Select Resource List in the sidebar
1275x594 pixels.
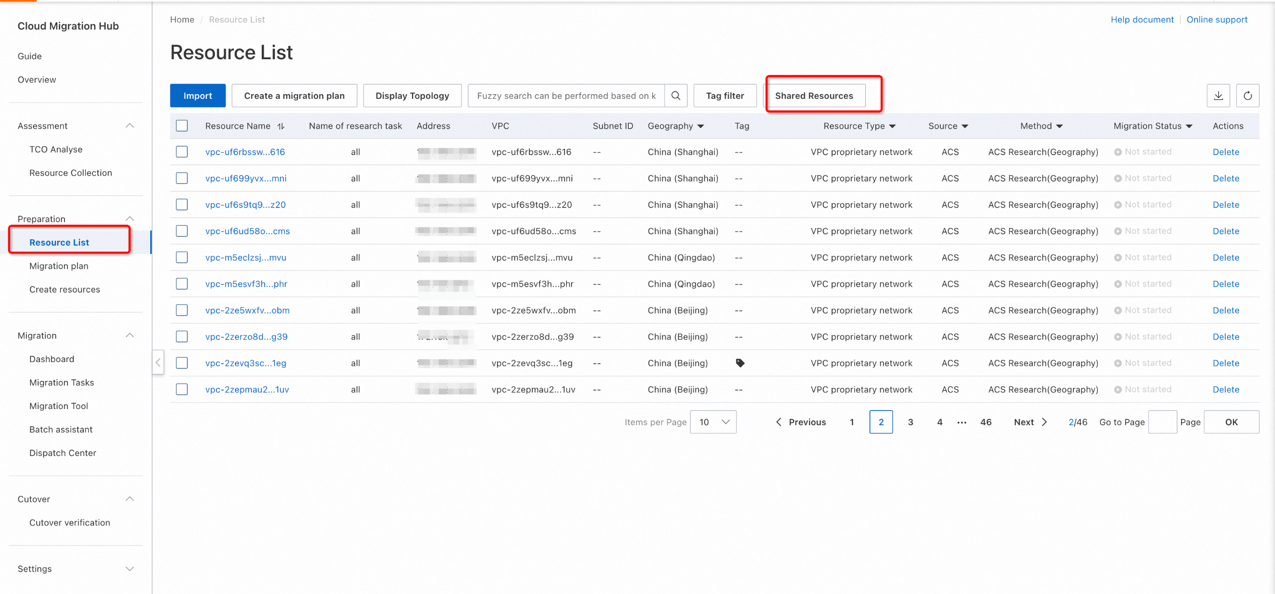59,242
